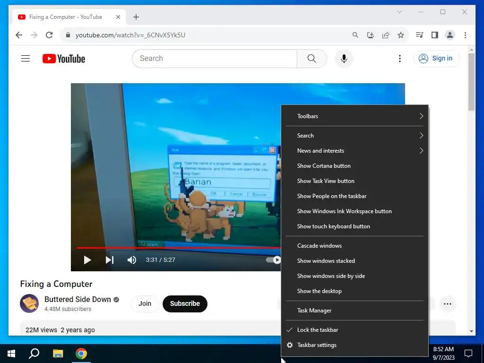484x363 pixels.
Task: Expand the Search submenu
Action: (x=354, y=136)
